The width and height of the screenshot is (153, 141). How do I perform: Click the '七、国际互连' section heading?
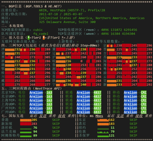click(x=12, y=116)
